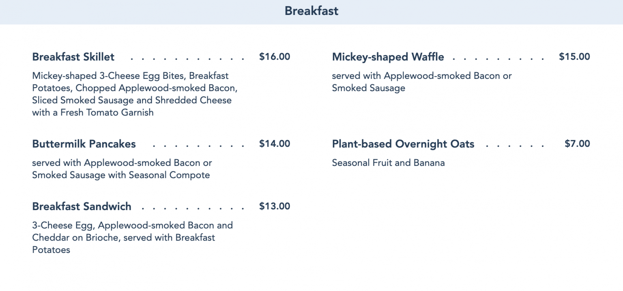Click the dotted leader after Breakfast Skillet
This screenshot has width=623, height=291.
(x=187, y=59)
